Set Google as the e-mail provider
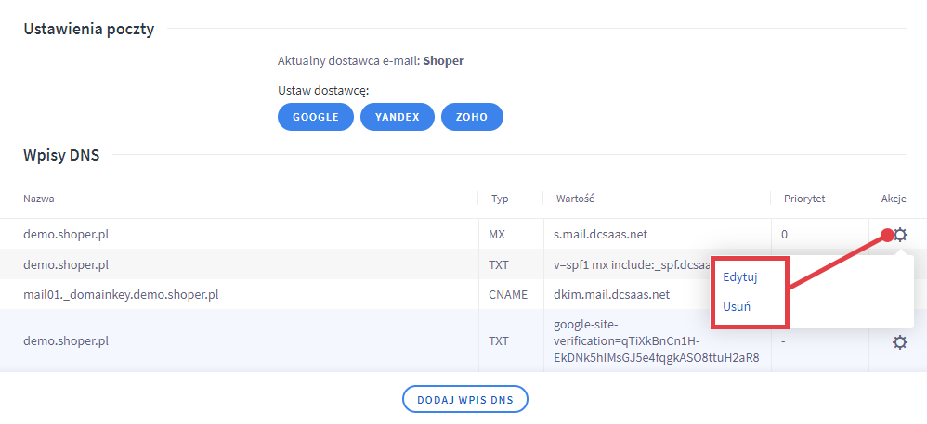927x424 pixels. [x=316, y=117]
